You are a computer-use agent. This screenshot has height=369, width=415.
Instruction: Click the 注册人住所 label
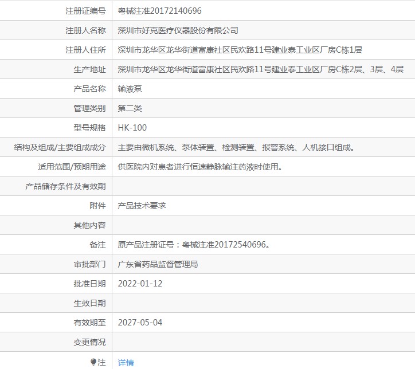point(86,50)
